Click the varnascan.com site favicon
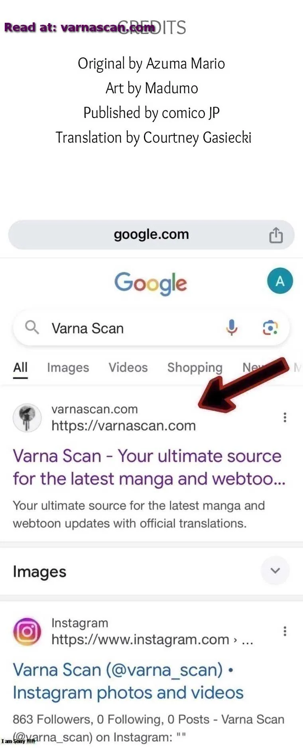 click(27, 417)
